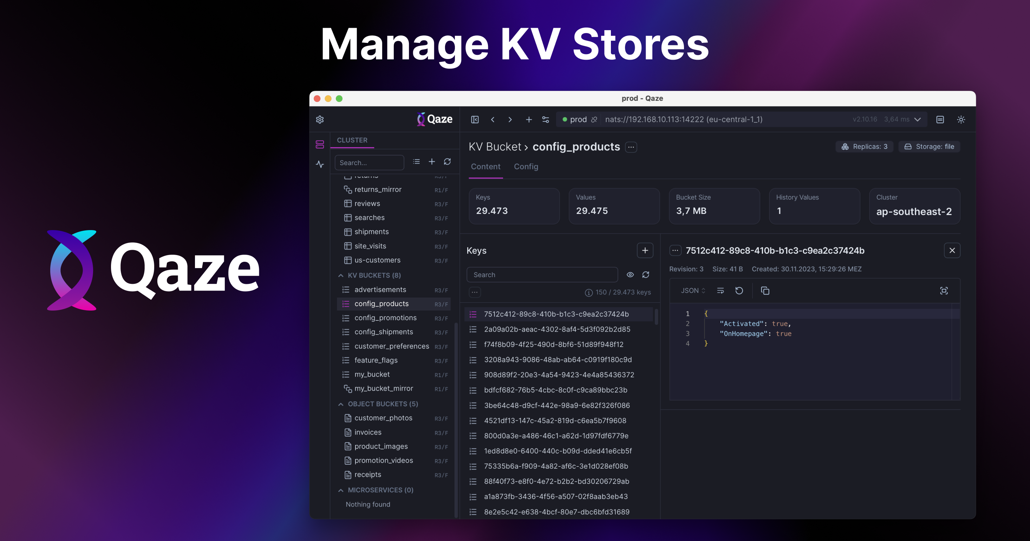The width and height of the screenshot is (1030, 541).
Task: Open the us-customers stream
Action: [x=394, y=260]
